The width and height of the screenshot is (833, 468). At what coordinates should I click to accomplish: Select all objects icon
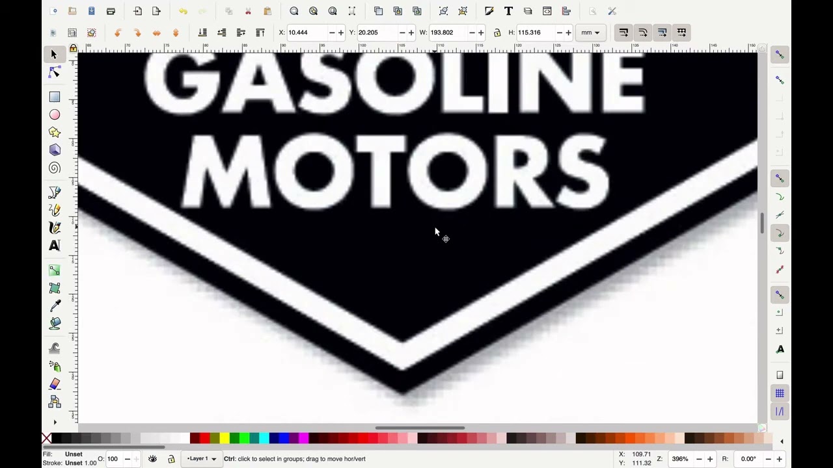tap(53, 32)
